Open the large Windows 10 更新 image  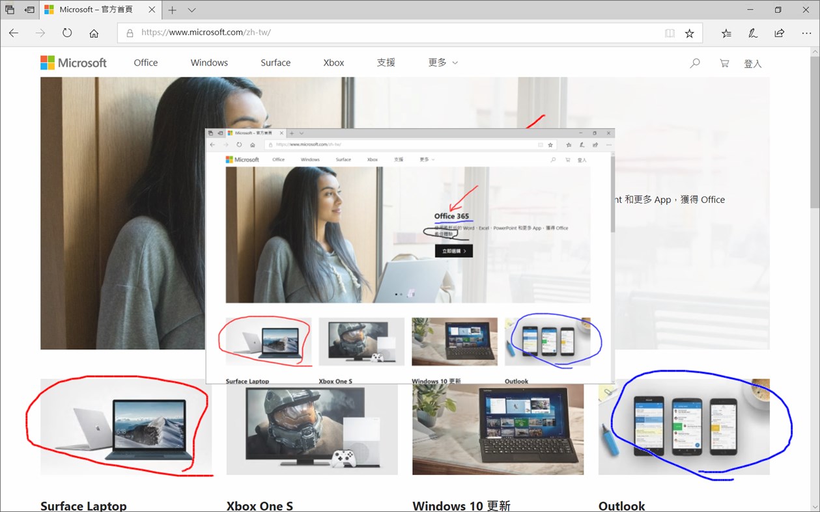click(498, 429)
